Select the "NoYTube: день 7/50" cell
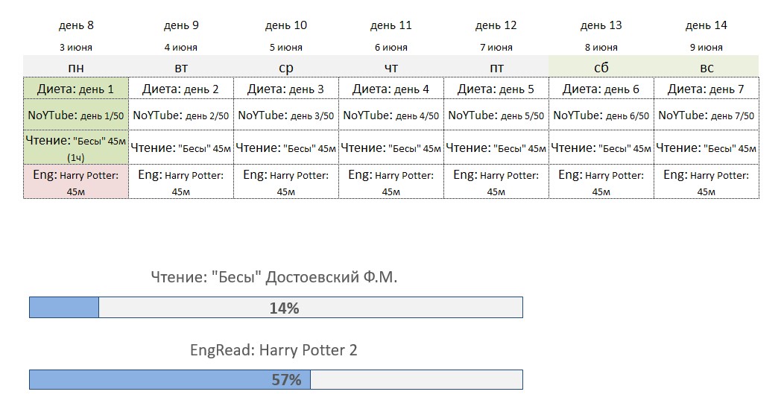The height and width of the screenshot is (412, 784). coord(706,115)
